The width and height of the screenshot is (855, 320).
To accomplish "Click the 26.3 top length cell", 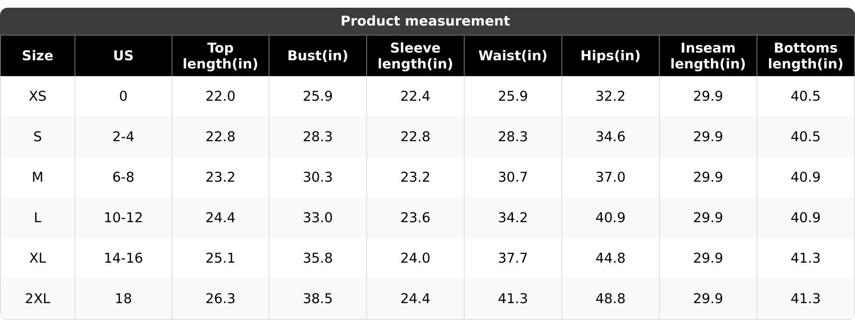I will coord(220,299).
